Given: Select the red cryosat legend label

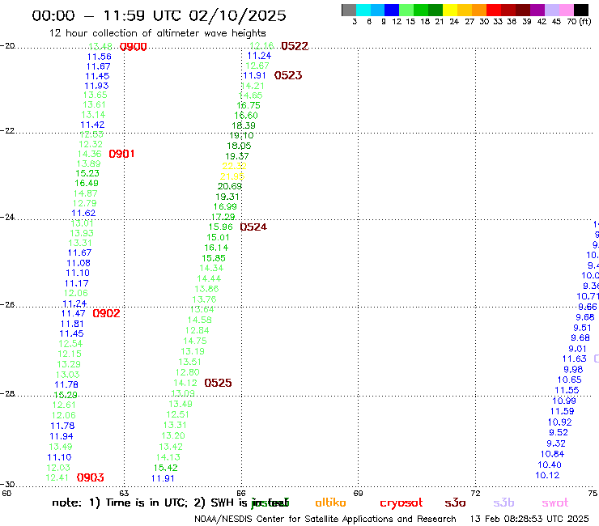Looking at the screenshot, I should 401,503.
